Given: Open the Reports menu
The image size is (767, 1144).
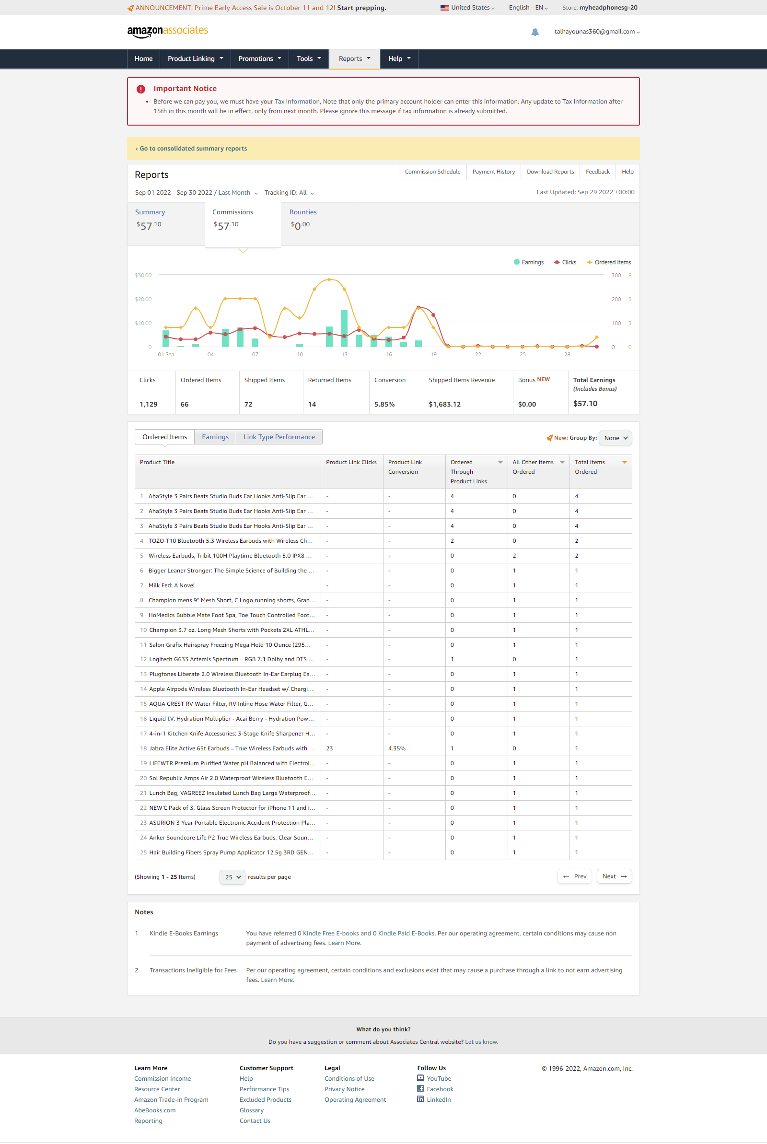Looking at the screenshot, I should point(355,58).
